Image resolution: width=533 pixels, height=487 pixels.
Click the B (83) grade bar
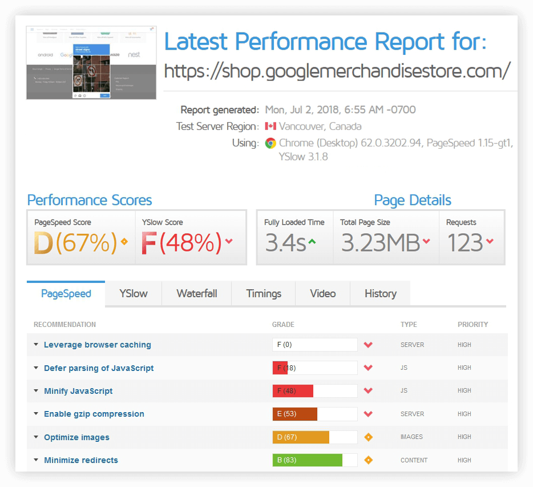[x=315, y=460]
